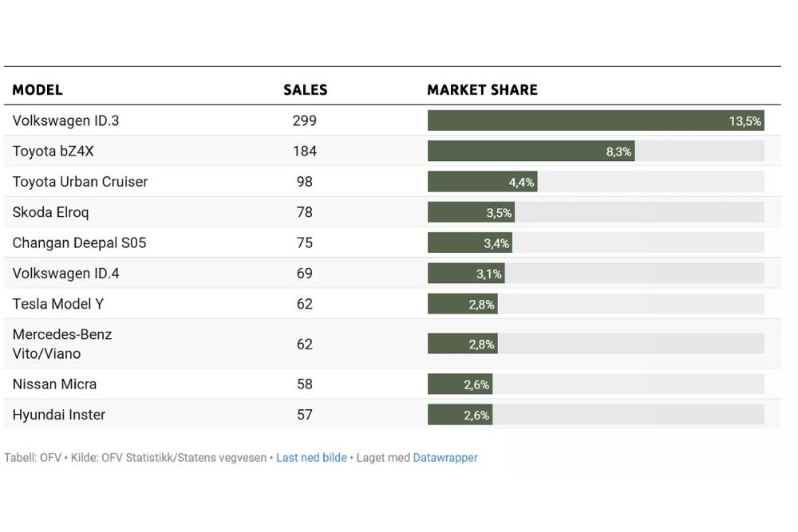This screenshot has height=532, width=798.
Task: Click the Mercedes-Benz Vito/Viano label
Action: [62, 344]
